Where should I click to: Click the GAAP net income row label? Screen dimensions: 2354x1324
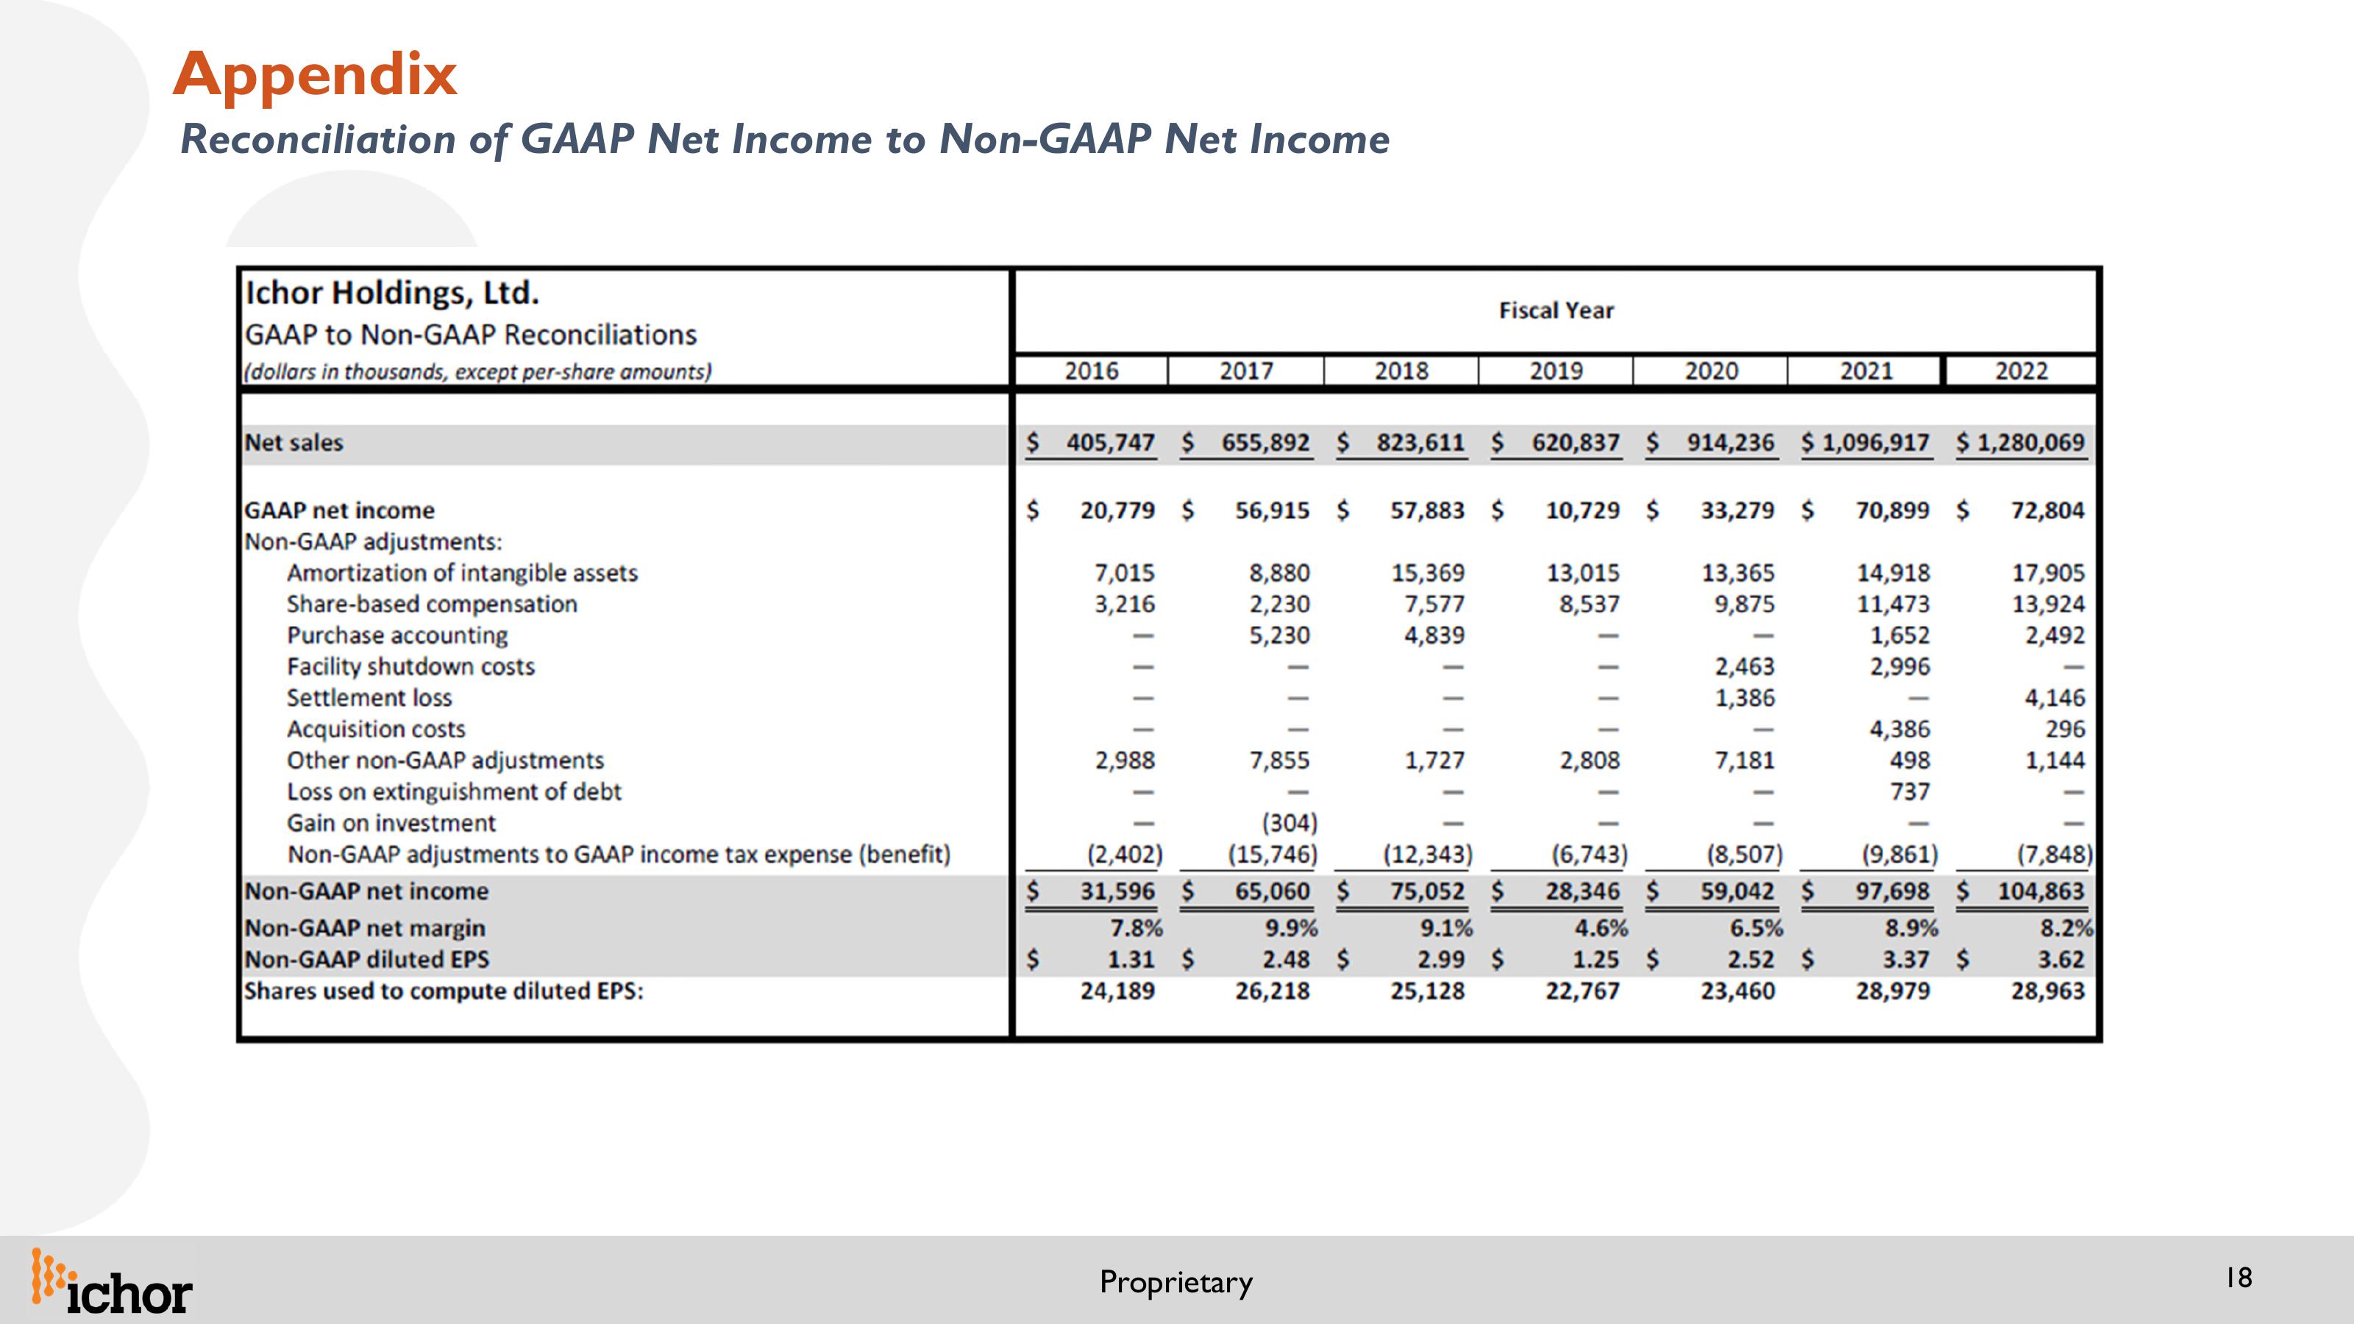pyautogui.click(x=339, y=510)
